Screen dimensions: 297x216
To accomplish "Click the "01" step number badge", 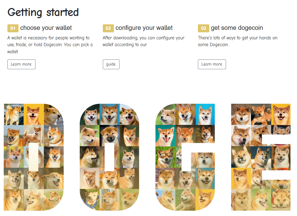I will click(x=13, y=28).
